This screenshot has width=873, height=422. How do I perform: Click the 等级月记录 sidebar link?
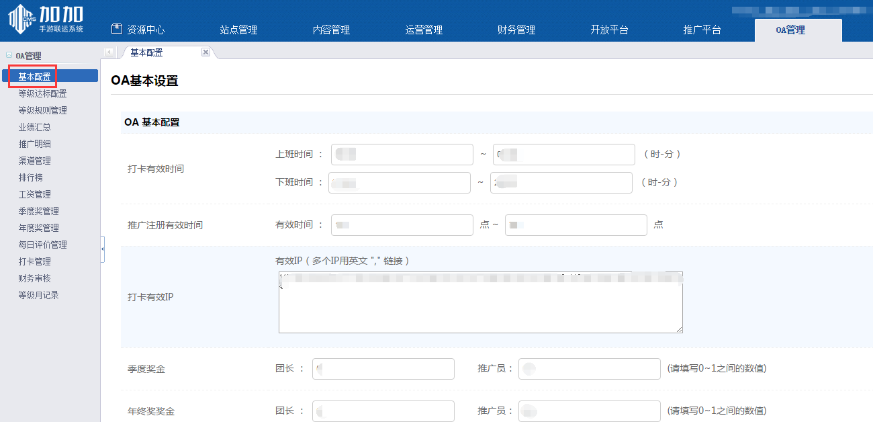point(38,295)
